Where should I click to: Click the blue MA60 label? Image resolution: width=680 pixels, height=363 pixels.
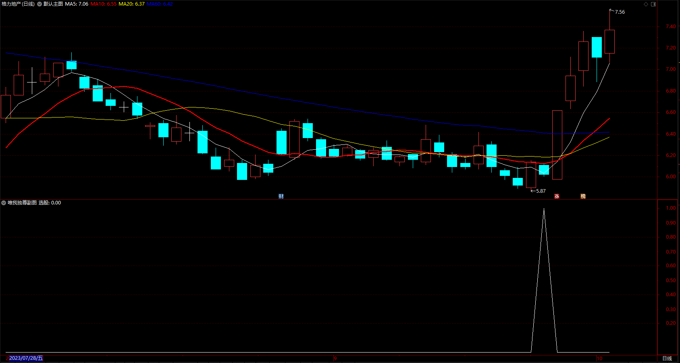point(160,4)
